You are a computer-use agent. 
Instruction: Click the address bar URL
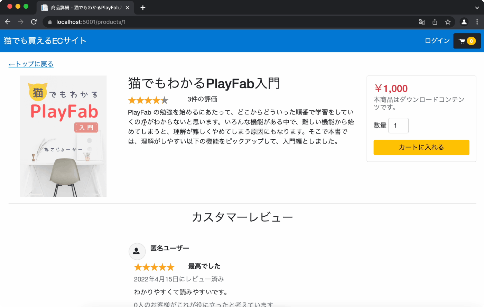tap(91, 22)
